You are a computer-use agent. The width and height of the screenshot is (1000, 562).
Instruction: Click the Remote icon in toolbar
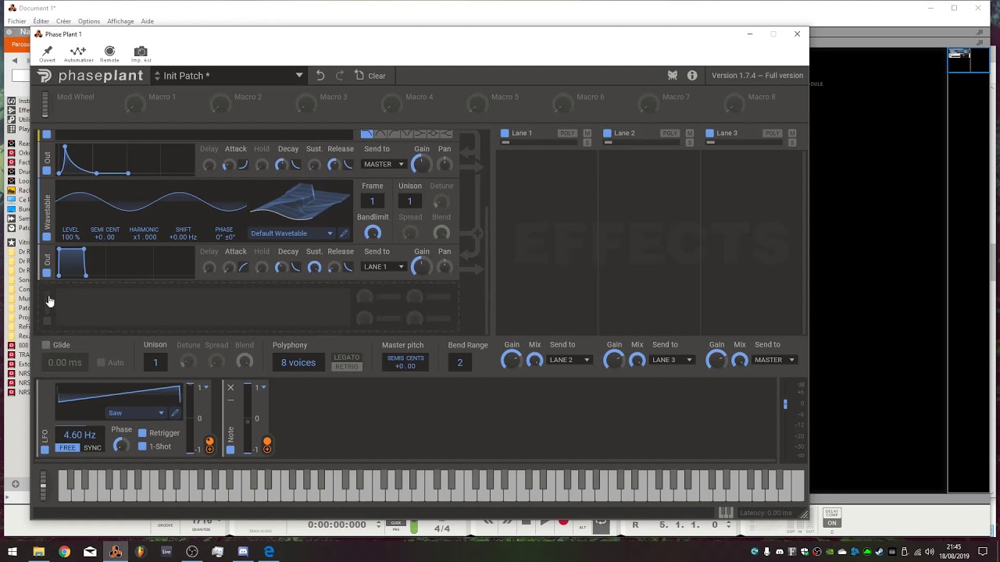click(109, 51)
